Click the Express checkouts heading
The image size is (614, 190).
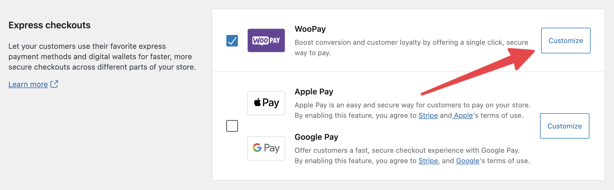click(49, 25)
